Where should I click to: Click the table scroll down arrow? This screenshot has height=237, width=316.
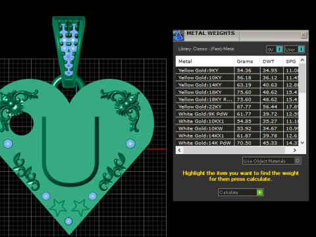302,143
